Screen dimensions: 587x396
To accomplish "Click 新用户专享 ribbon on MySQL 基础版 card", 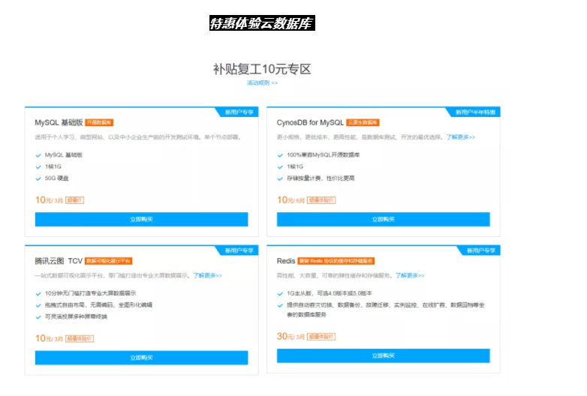I will (x=239, y=112).
